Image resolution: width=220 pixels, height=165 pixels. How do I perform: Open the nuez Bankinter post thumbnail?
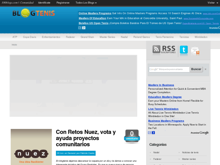pos(31,147)
